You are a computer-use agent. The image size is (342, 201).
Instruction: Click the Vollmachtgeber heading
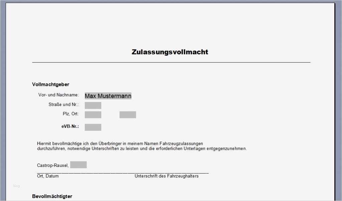click(x=51, y=85)
